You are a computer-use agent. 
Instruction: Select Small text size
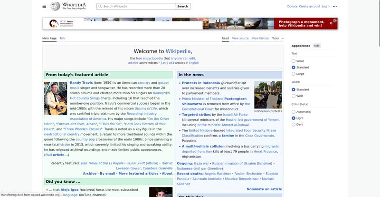[294, 61]
